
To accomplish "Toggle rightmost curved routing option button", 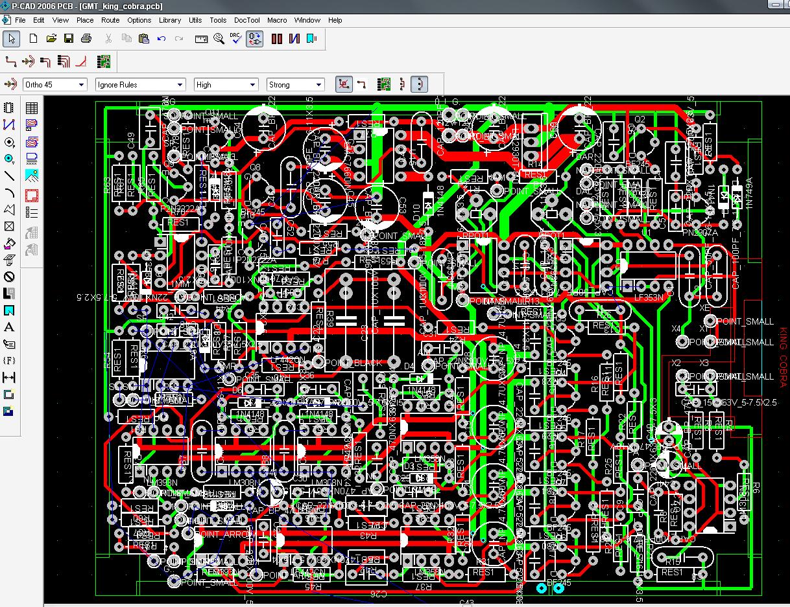I will [x=420, y=84].
